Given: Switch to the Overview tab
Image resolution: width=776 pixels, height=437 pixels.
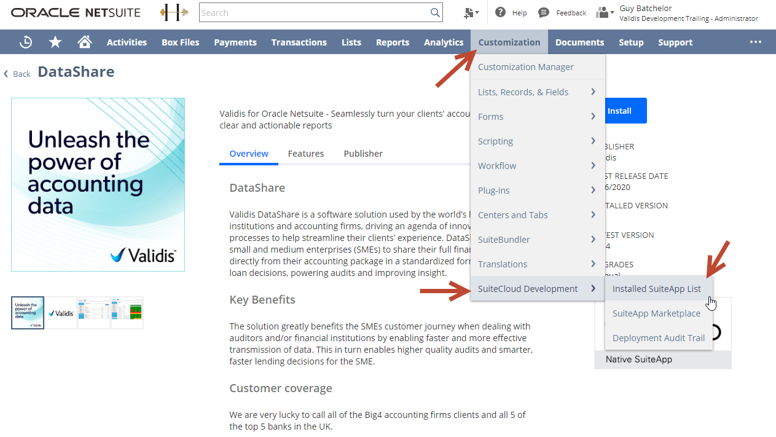Looking at the screenshot, I should click(x=249, y=154).
